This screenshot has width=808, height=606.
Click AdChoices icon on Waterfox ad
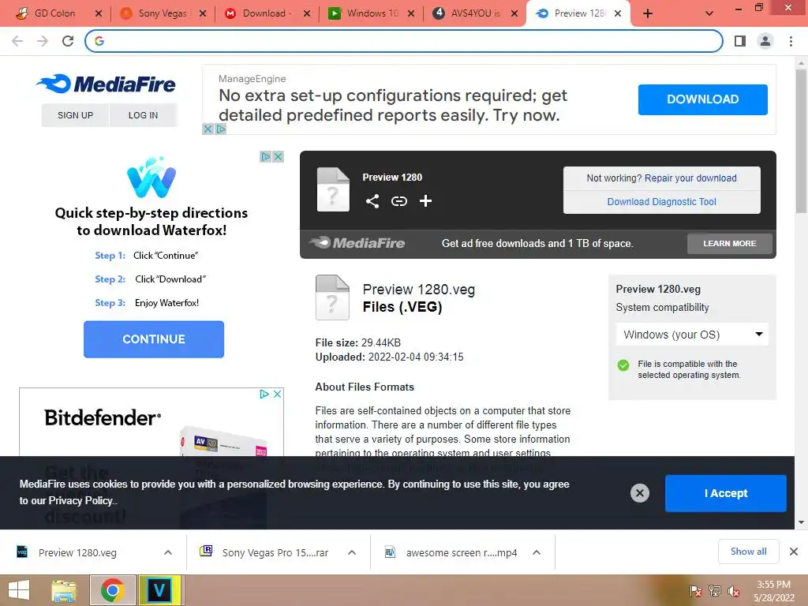point(265,156)
